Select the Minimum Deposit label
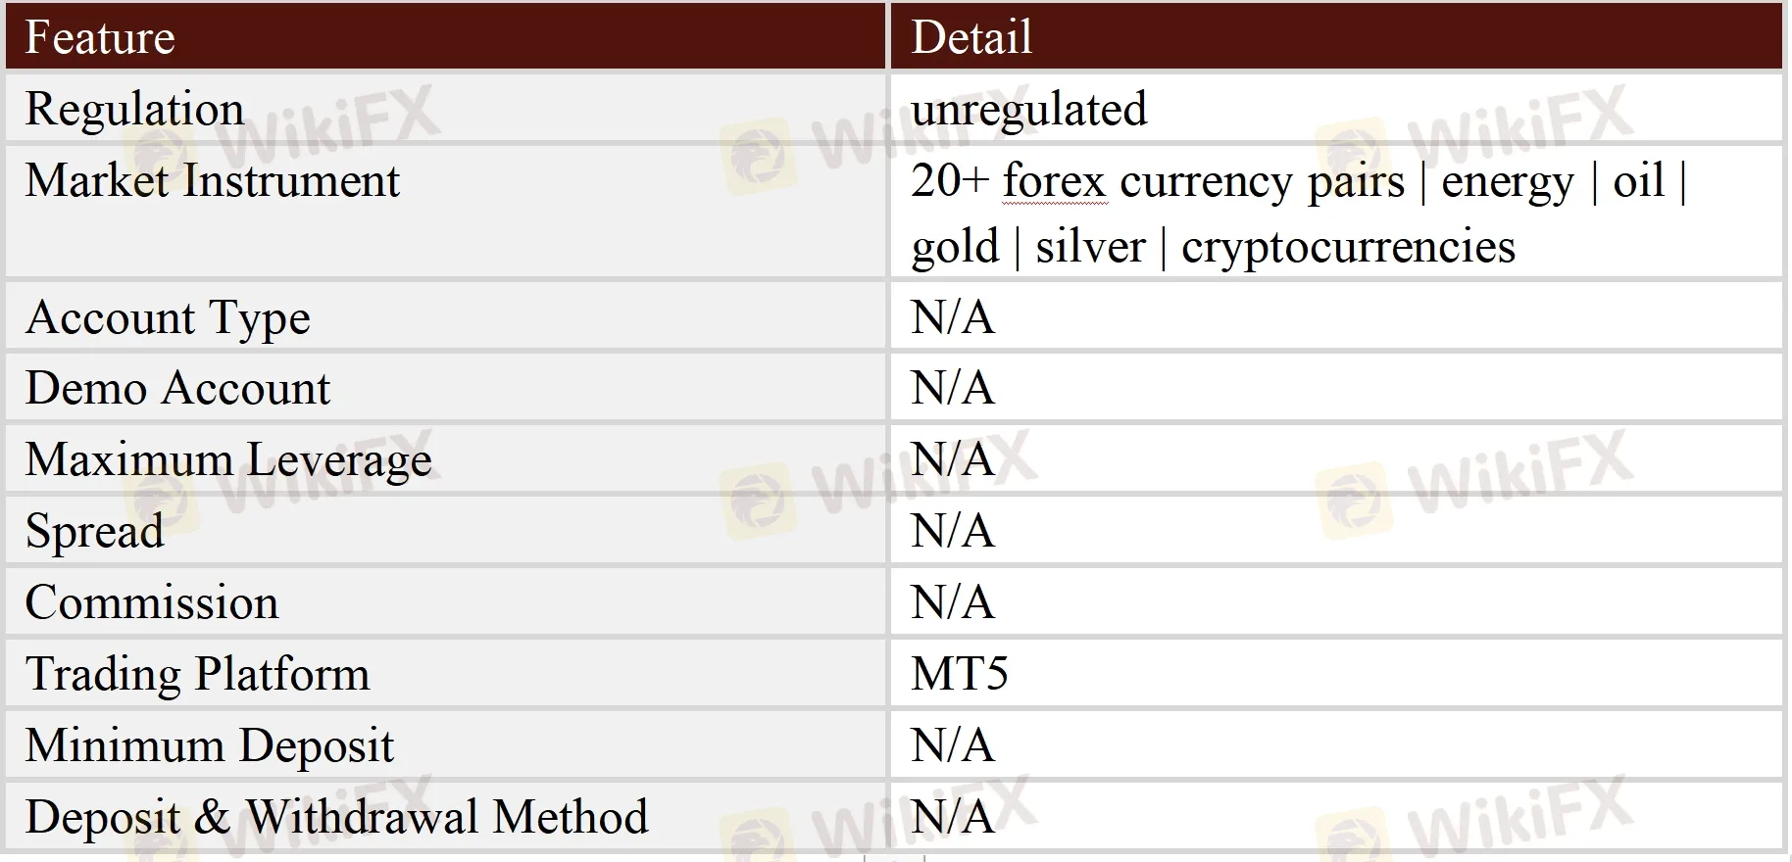The width and height of the screenshot is (1792, 862). click(209, 745)
